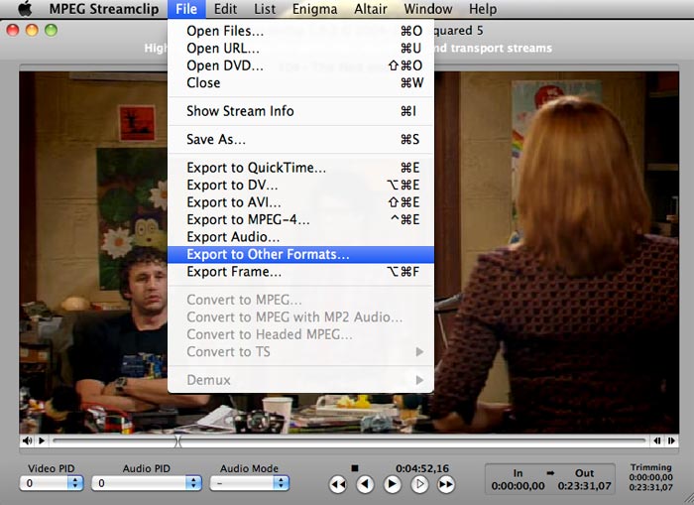
Task: Select Export to QuickTime...
Action: pos(300,168)
